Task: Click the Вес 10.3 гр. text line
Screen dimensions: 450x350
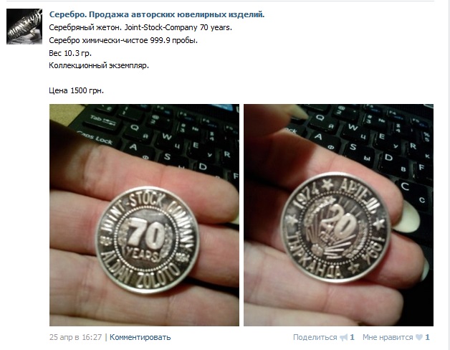Action: 70,53
